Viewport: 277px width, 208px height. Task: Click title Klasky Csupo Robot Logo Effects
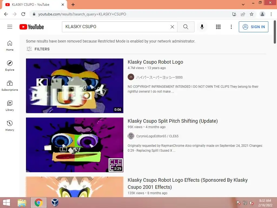(x=188, y=183)
